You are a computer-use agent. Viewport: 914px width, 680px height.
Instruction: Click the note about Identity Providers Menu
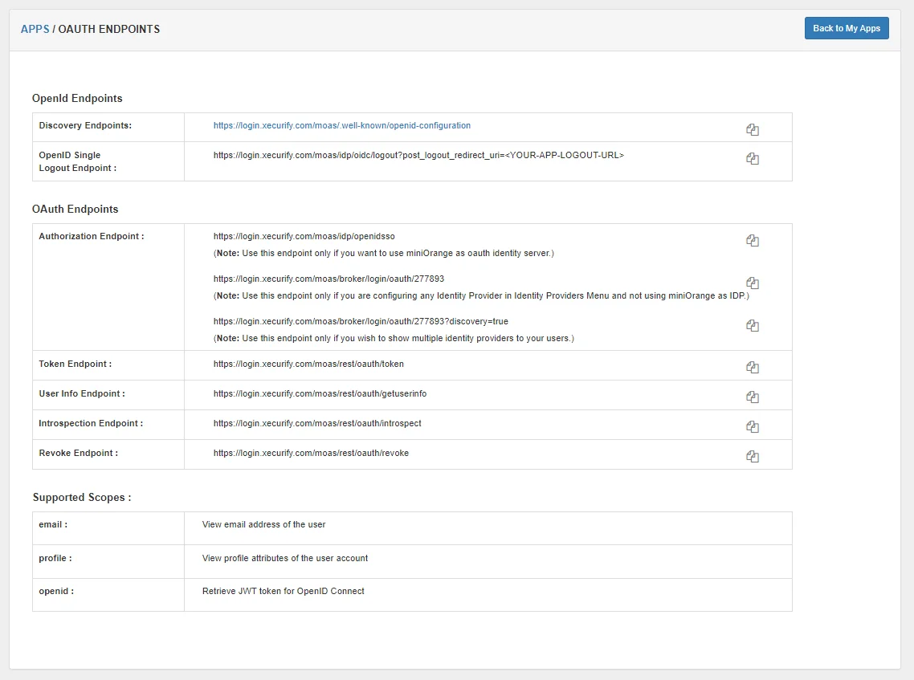tap(481, 295)
